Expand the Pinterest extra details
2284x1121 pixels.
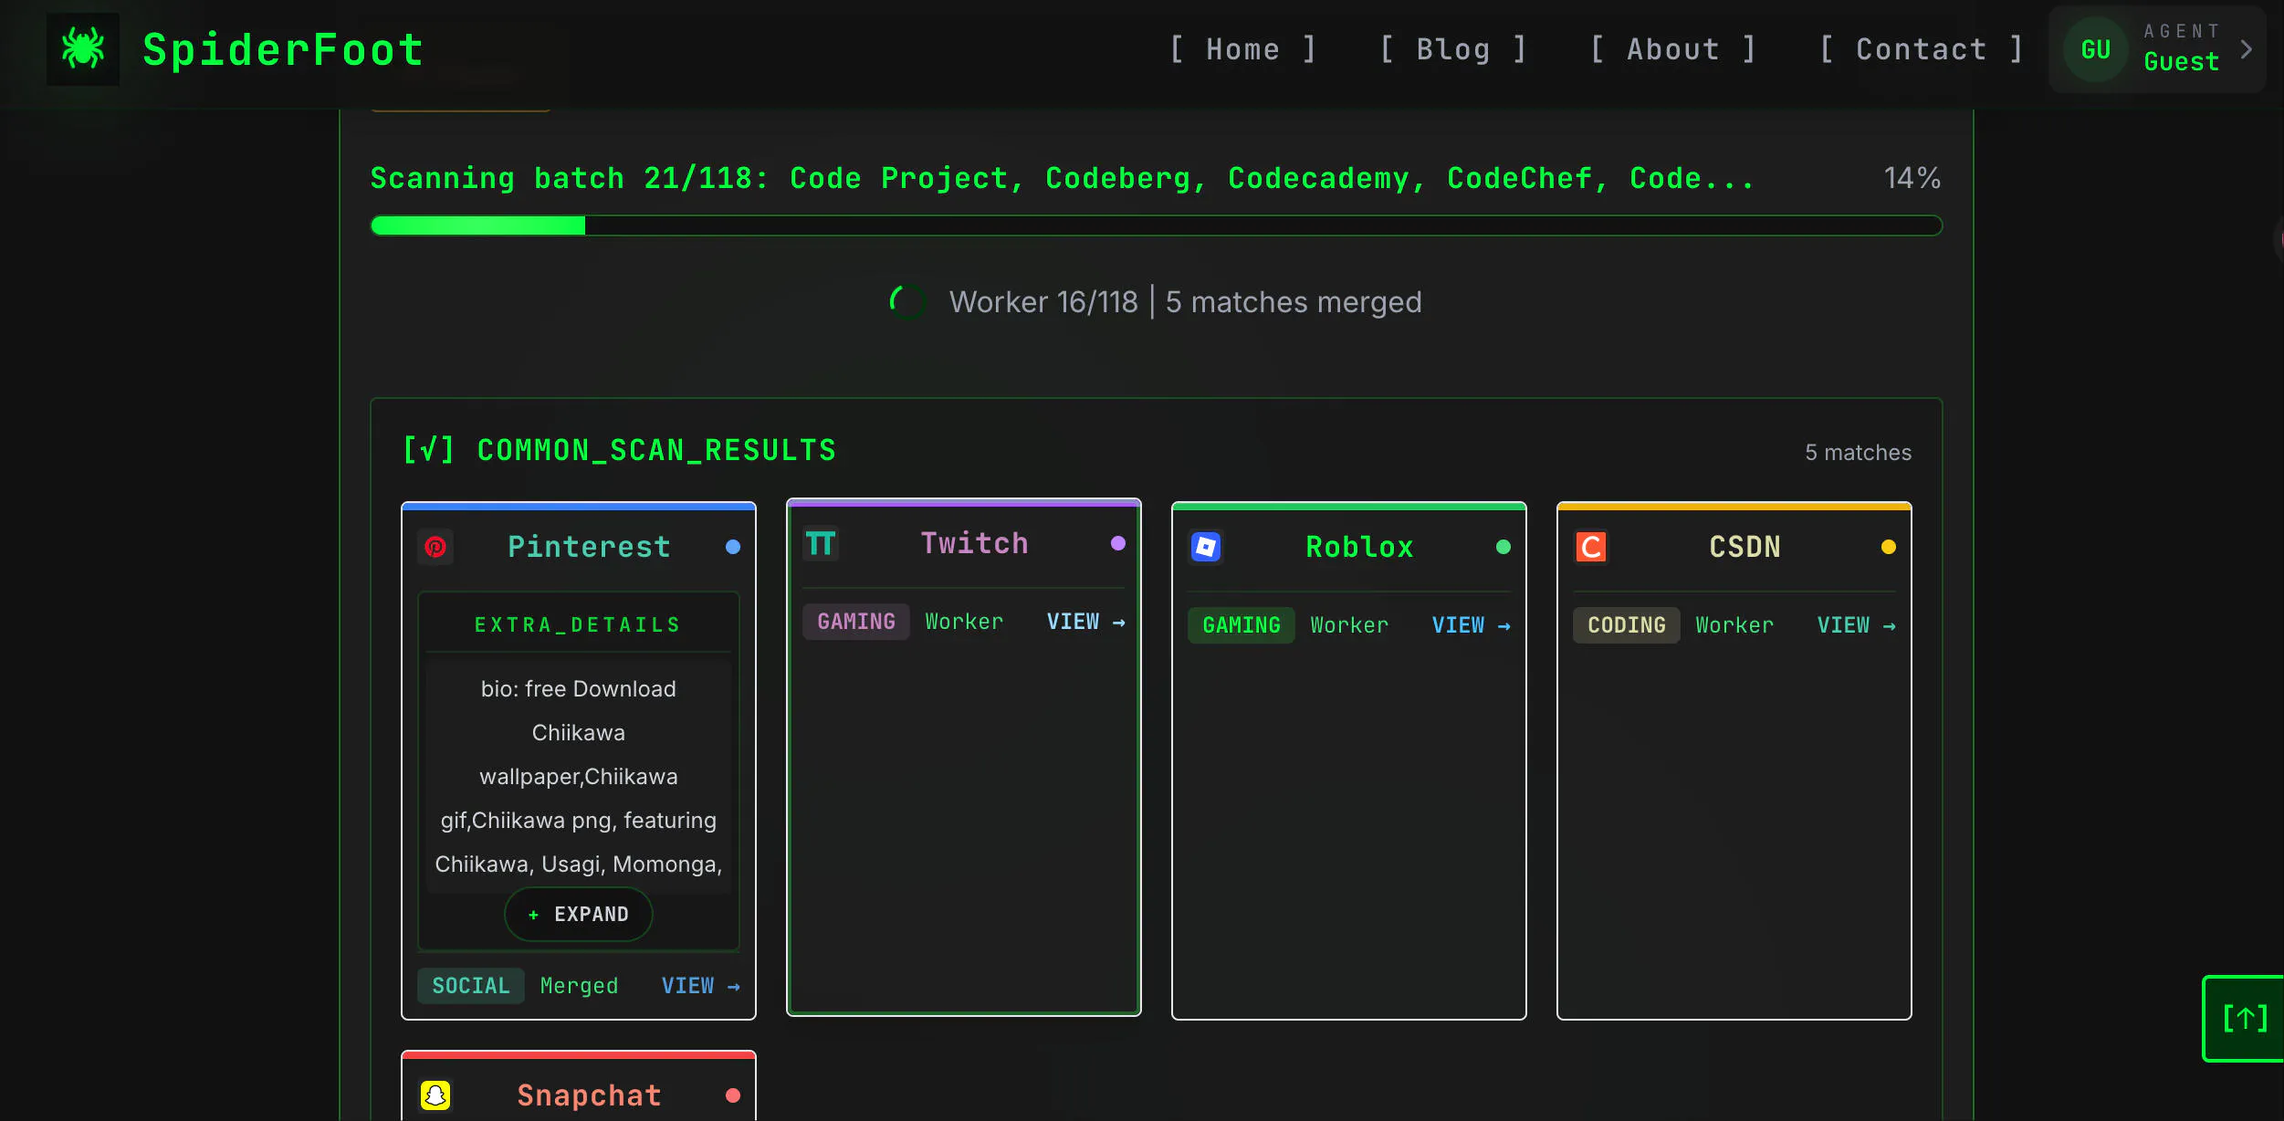[579, 914]
